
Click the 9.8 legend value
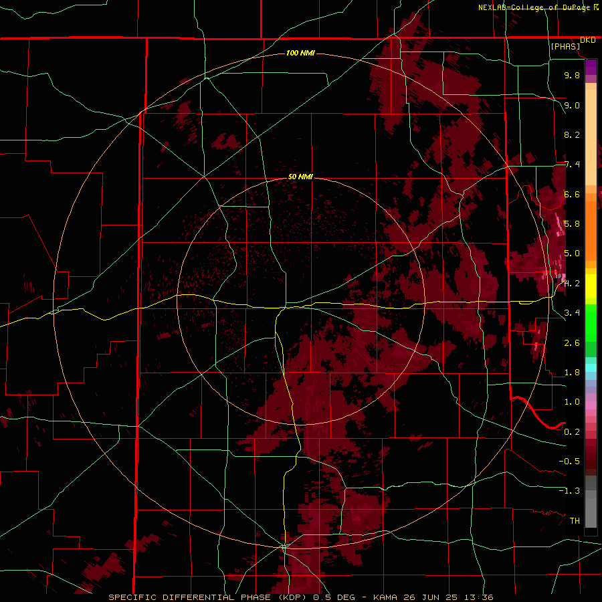click(x=572, y=75)
